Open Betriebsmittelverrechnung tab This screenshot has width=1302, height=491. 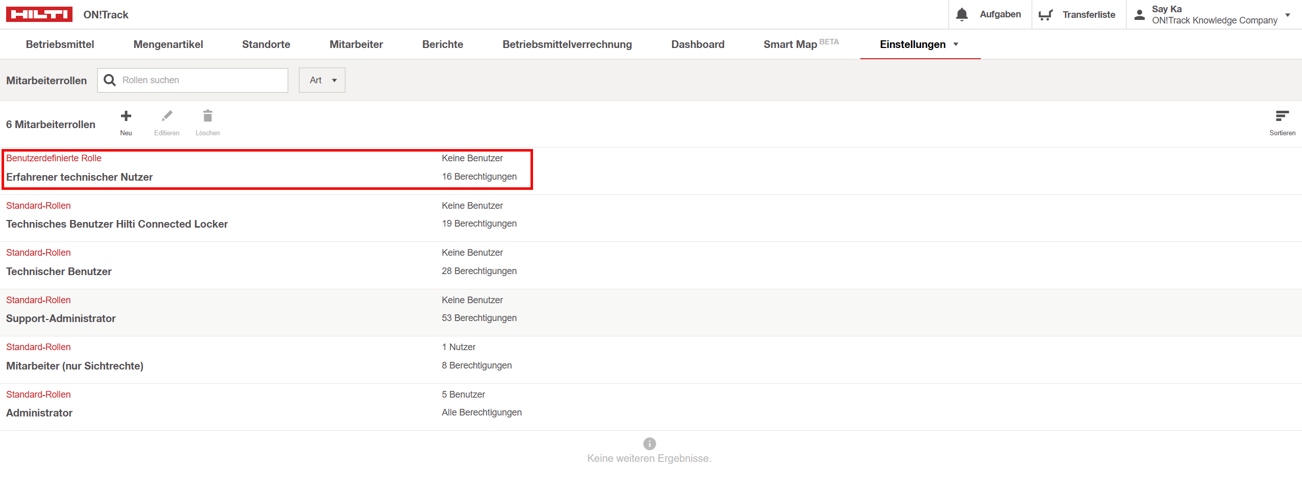pyautogui.click(x=567, y=44)
